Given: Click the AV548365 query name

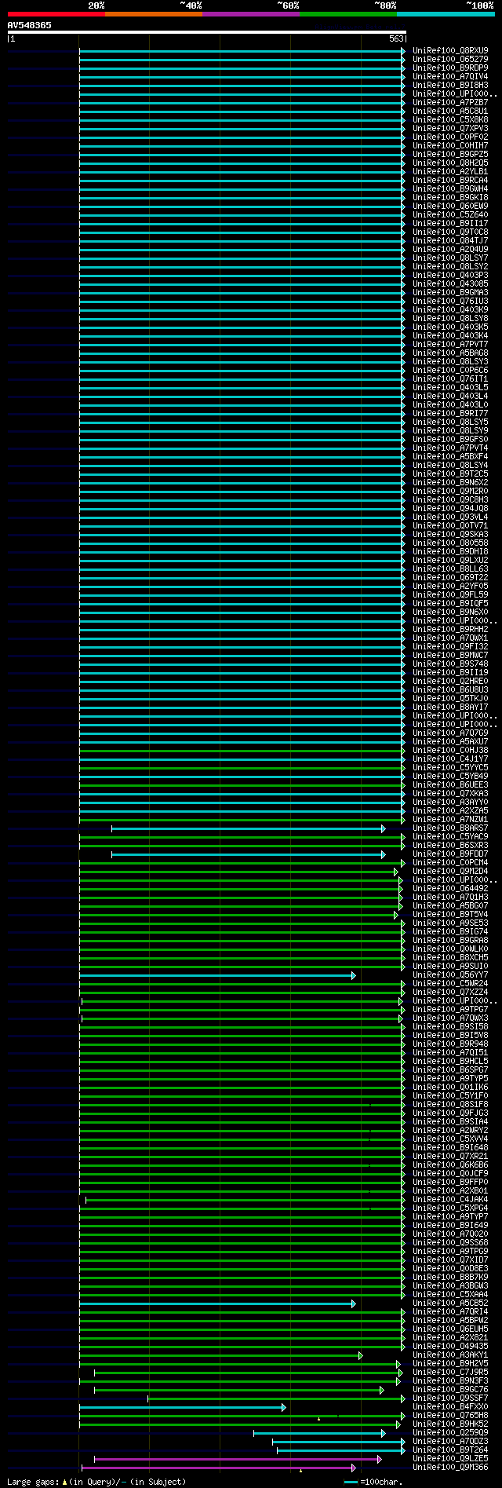Looking at the screenshot, I should tap(30, 25).
